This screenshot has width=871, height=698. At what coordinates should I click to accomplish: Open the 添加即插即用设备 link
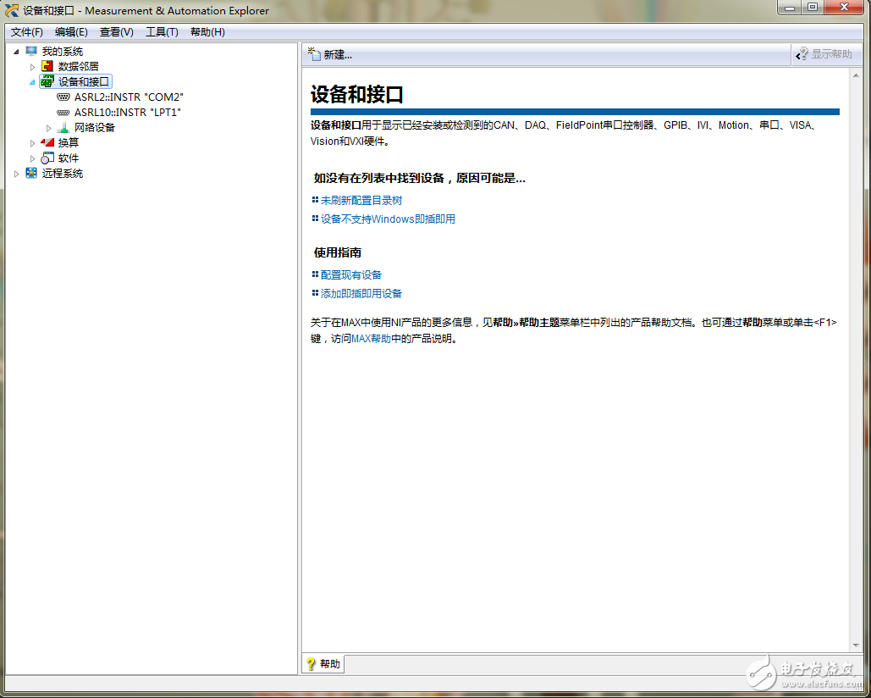point(361,293)
